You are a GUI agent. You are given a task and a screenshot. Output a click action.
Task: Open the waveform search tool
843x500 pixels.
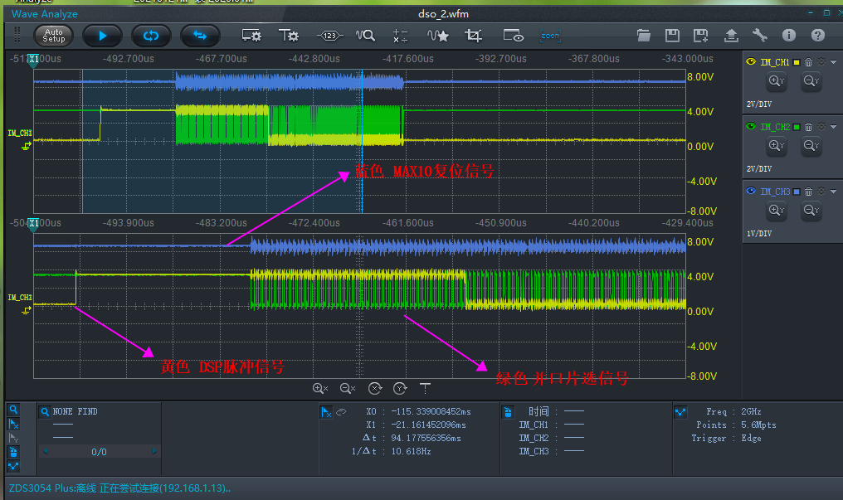click(x=365, y=36)
